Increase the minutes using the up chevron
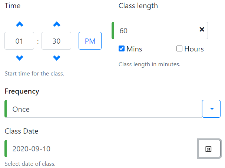The width and height of the screenshot is (225, 168). (56, 24)
